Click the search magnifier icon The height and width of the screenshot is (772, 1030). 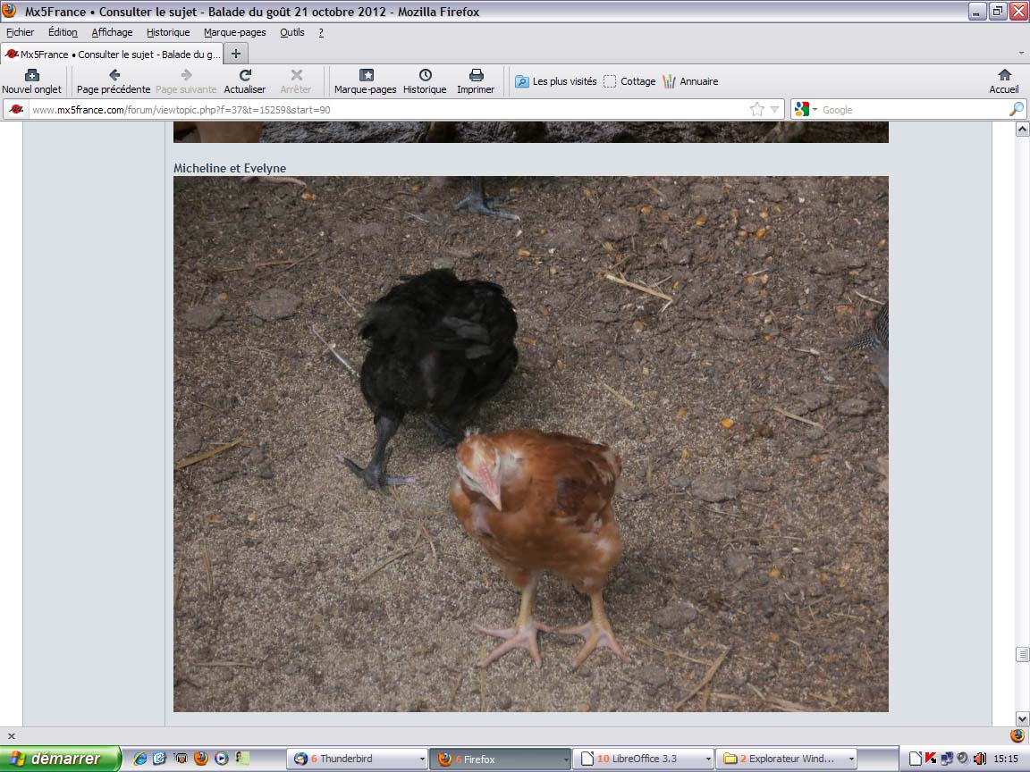1017,110
